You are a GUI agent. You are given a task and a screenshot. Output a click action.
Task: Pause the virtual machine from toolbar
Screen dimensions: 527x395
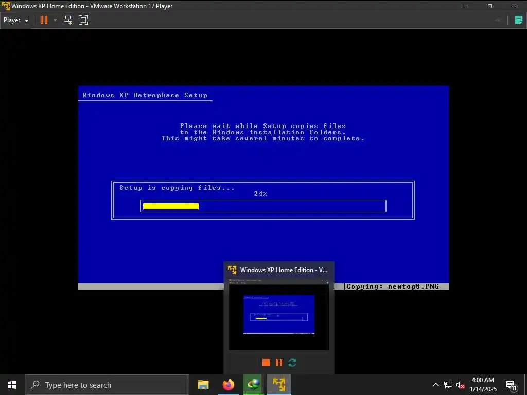(44, 20)
